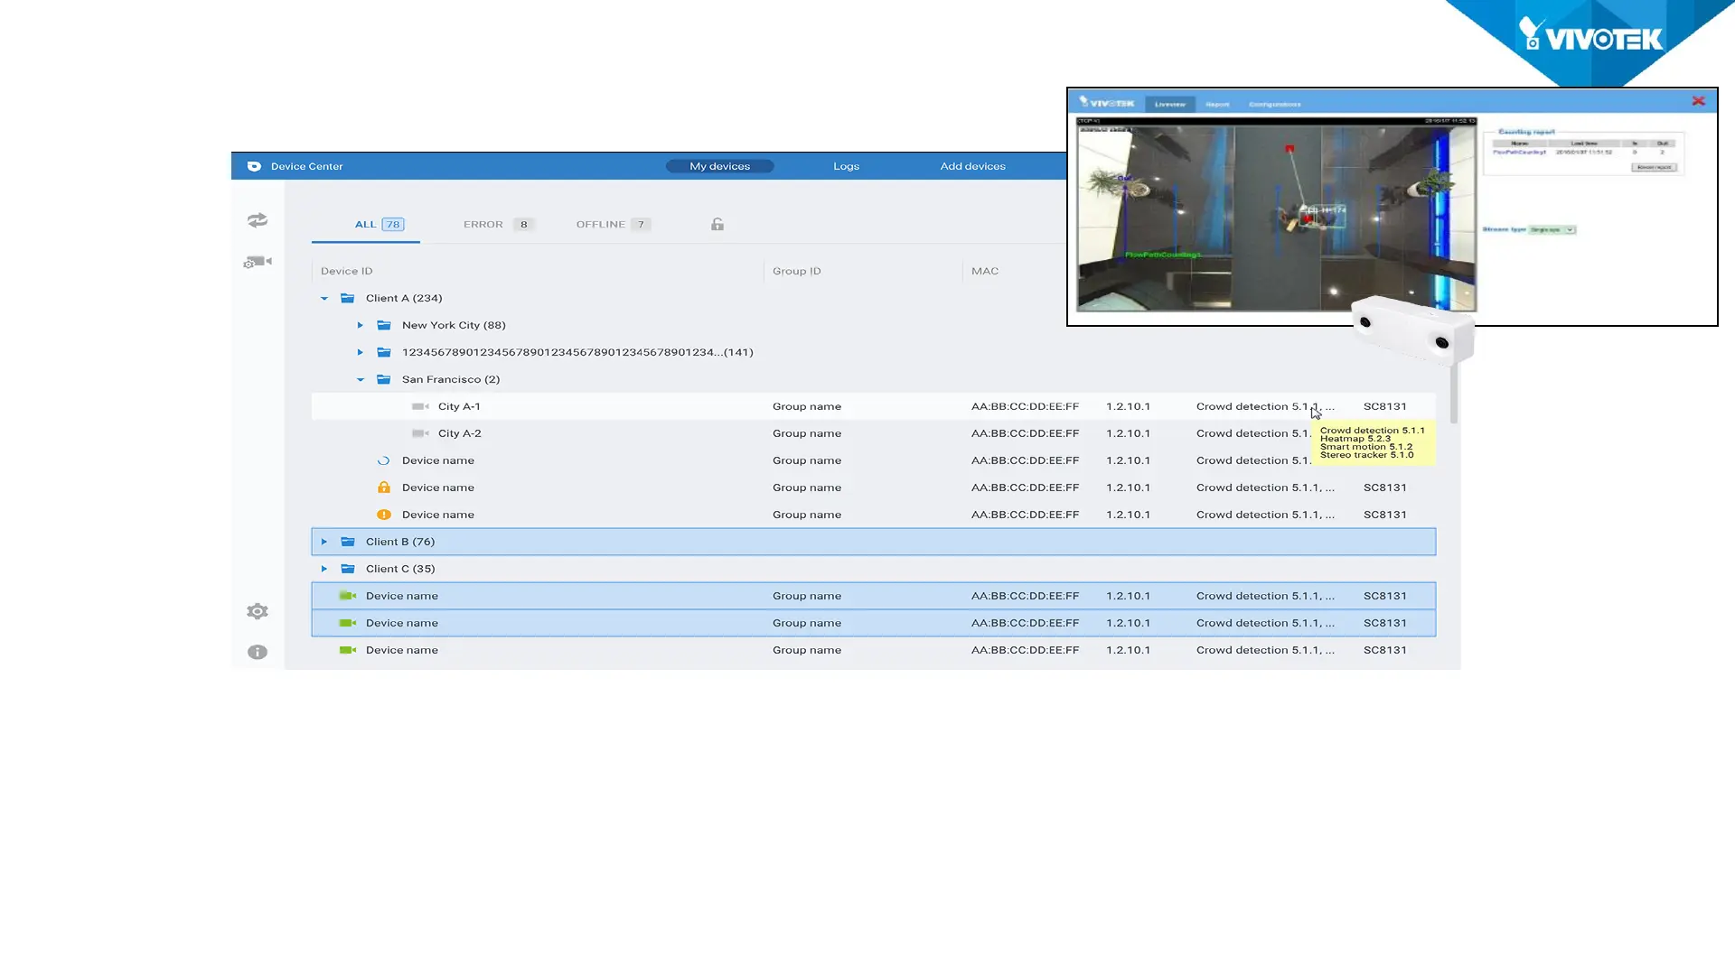The width and height of the screenshot is (1735, 975).
Task: Show OFFLINE devices filter
Action: 612,225
